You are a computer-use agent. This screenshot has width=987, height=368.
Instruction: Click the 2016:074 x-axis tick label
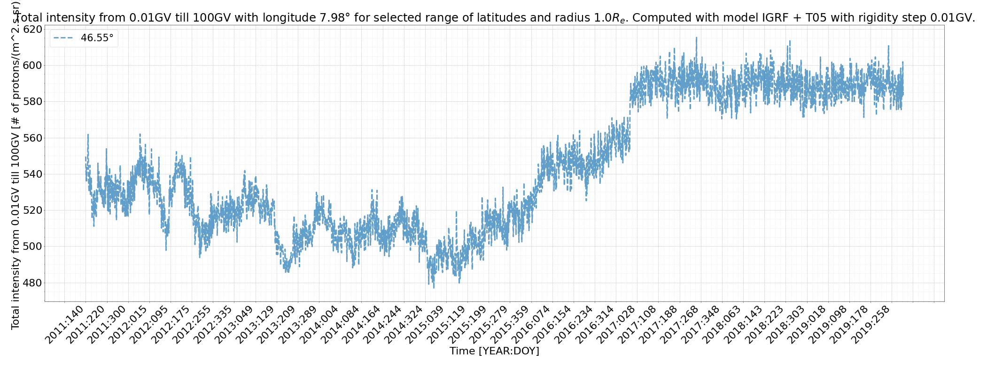pyautogui.click(x=531, y=324)
